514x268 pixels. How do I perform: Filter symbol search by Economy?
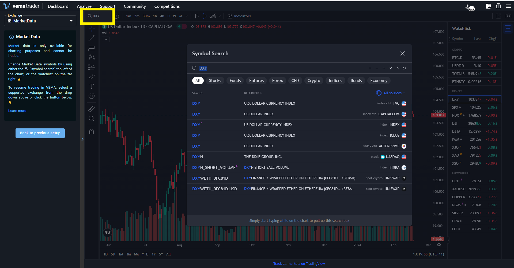coord(379,81)
